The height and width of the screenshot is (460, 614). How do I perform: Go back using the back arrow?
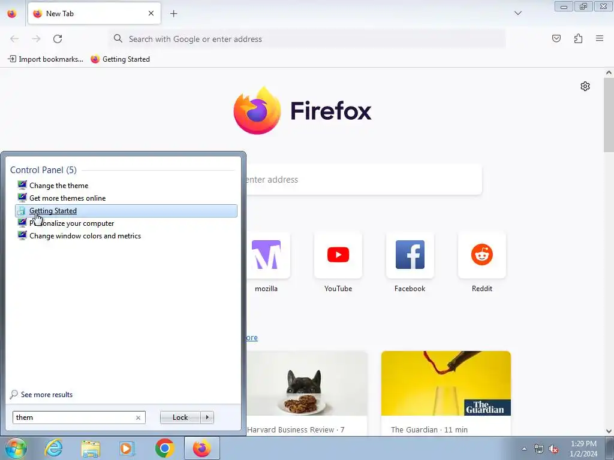click(x=14, y=39)
